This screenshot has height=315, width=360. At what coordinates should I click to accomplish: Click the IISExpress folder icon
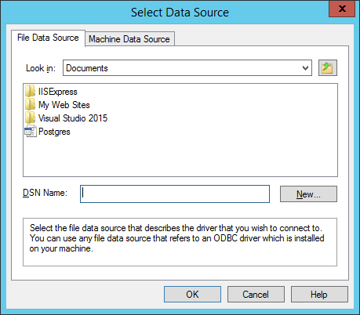click(x=30, y=92)
